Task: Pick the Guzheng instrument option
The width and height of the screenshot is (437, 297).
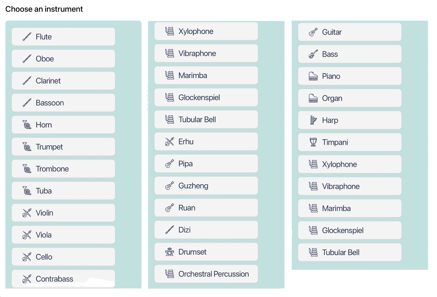Action: [206, 186]
